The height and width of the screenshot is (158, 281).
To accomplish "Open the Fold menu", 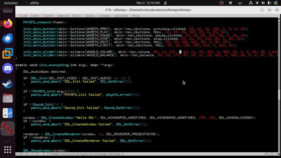I will 76,16.
